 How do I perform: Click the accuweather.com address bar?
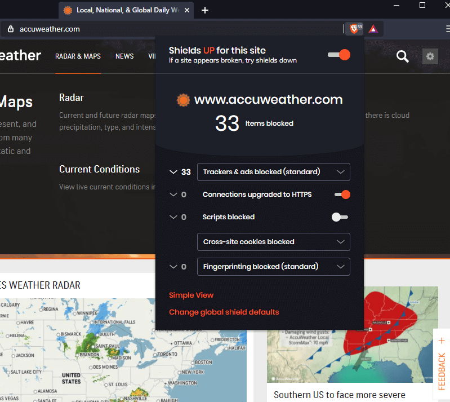click(169, 29)
